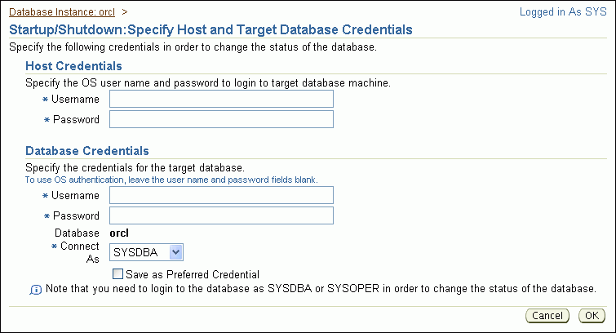
Task: Focus the Host Credentials Password field
Action: coord(221,119)
